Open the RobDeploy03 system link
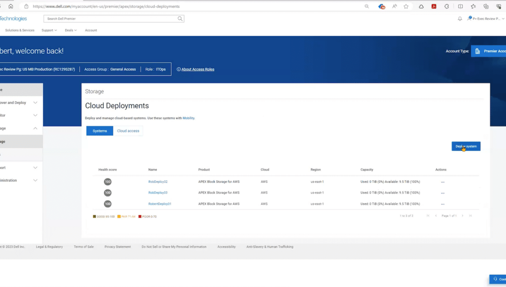506x287 pixels. 158,193
